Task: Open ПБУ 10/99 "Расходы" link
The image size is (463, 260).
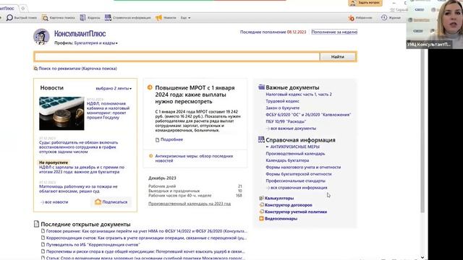Action: 286,121
